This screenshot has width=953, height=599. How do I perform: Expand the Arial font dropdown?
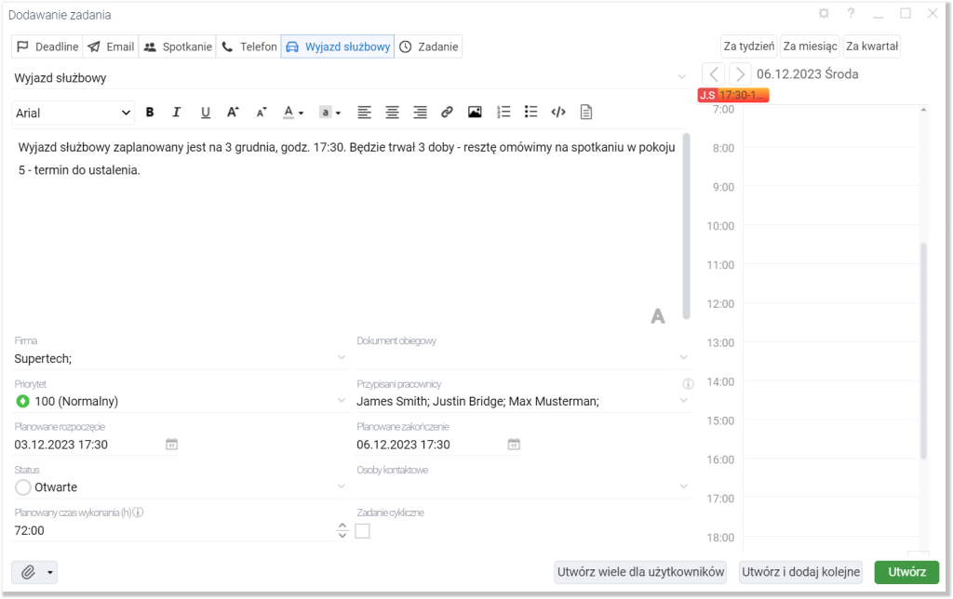(74, 113)
